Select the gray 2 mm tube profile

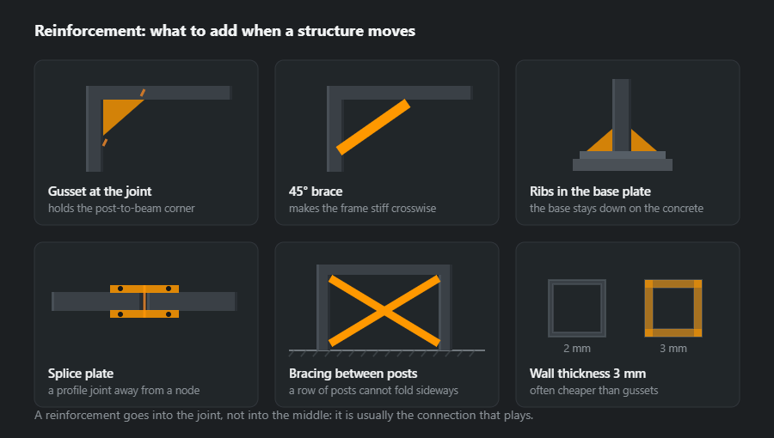tap(576, 308)
